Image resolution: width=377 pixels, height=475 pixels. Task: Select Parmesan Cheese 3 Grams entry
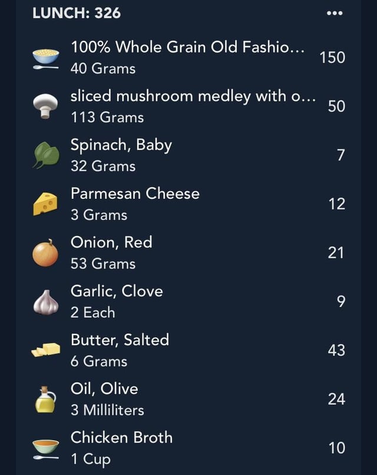click(188, 204)
